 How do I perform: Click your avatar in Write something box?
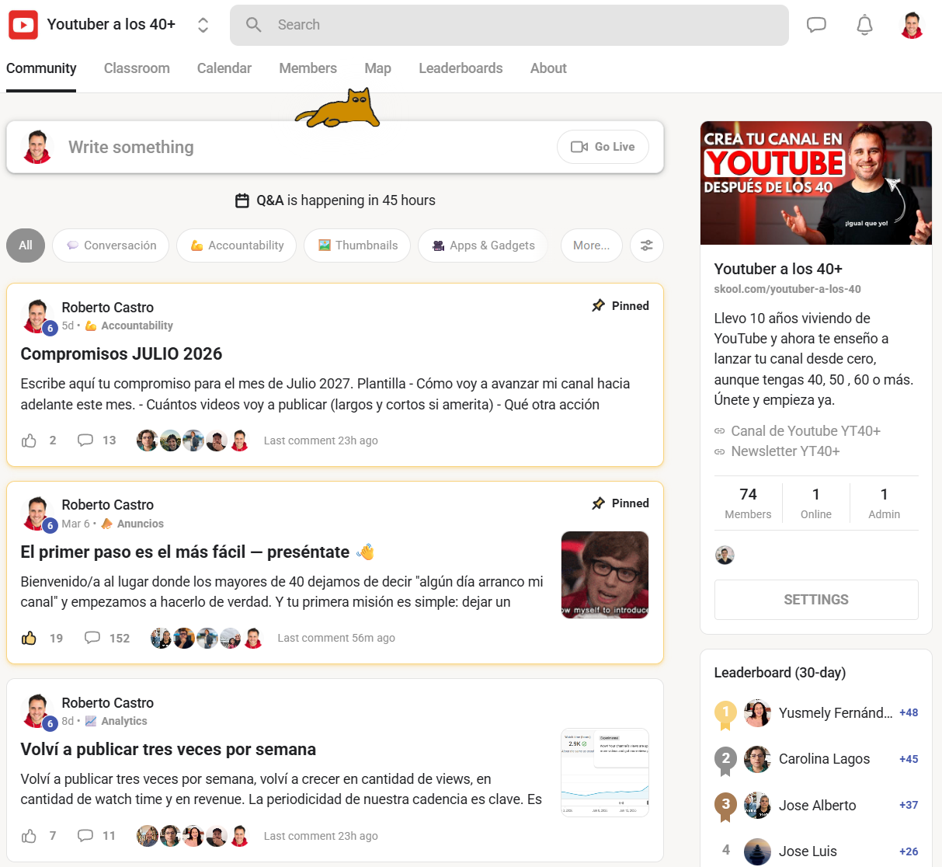[36, 147]
